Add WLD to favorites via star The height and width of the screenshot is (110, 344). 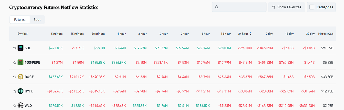(15, 105)
